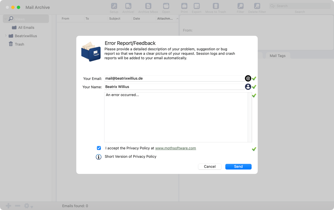Expand the Beatrixwillius folder
Screen dimensions: 334x210
click(x=6, y=36)
